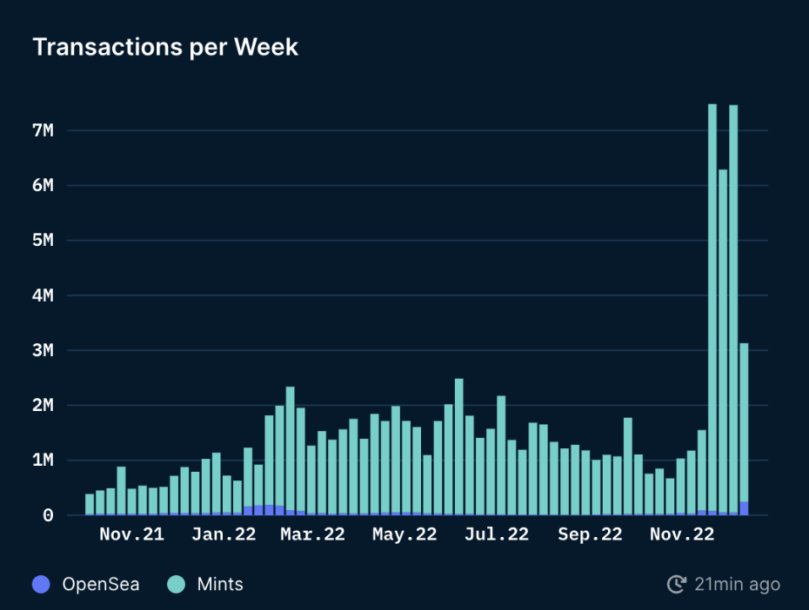Click the Nov.21 x-axis label
This screenshot has height=610, width=809.
pos(131,535)
